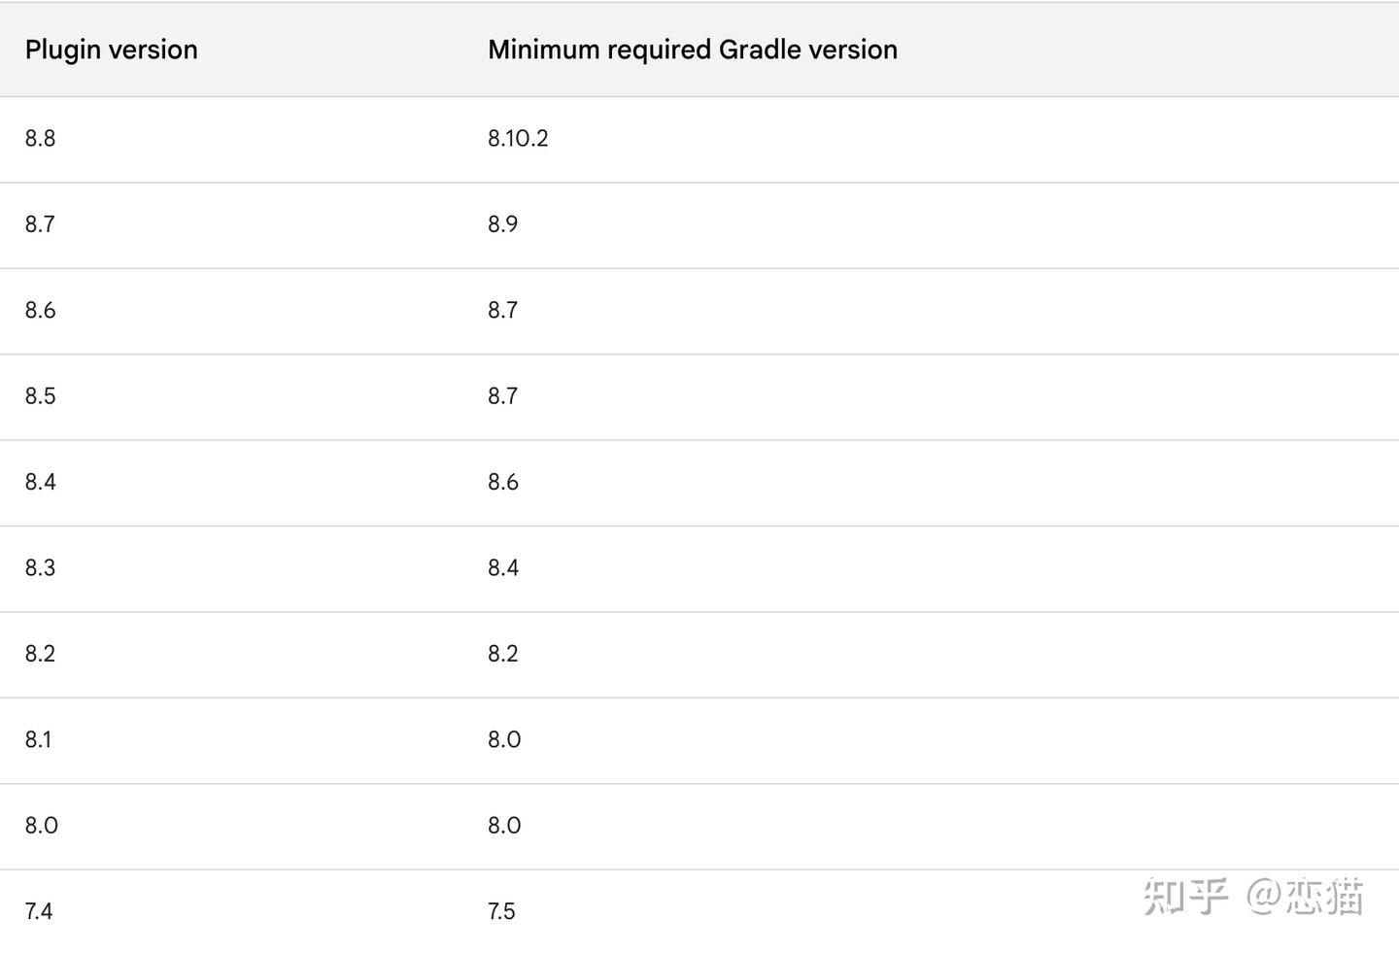Click plugin version 8.0 cell

[x=41, y=826]
